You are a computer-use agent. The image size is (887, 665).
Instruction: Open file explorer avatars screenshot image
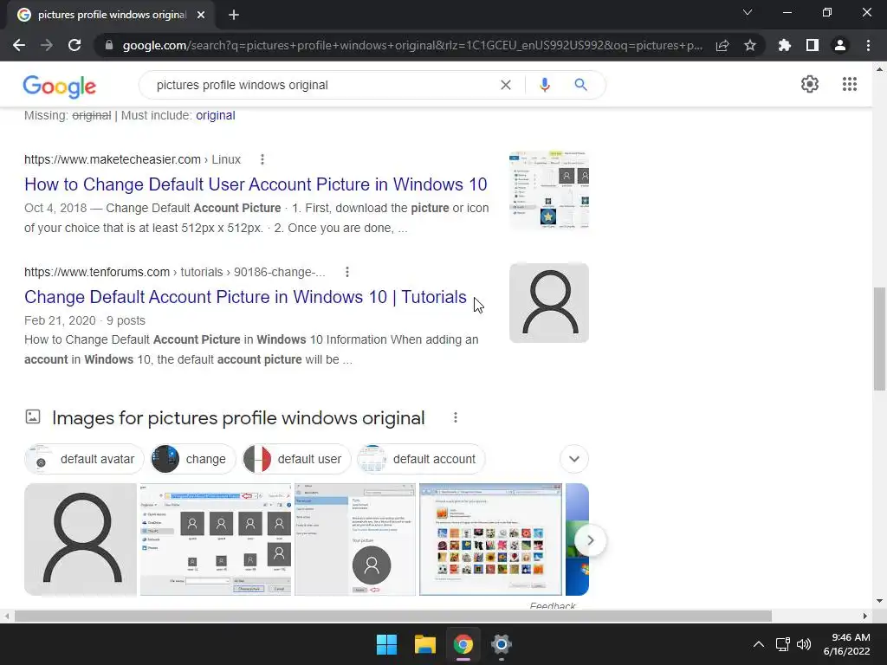point(216,539)
